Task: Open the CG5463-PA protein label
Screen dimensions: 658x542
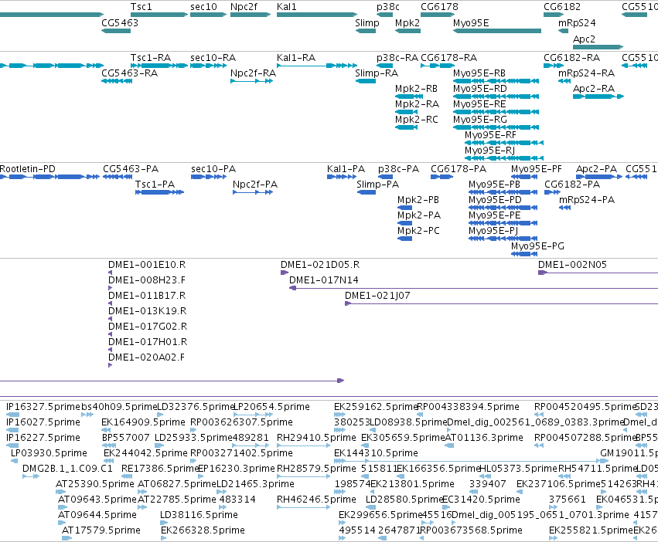Action: 131,169
